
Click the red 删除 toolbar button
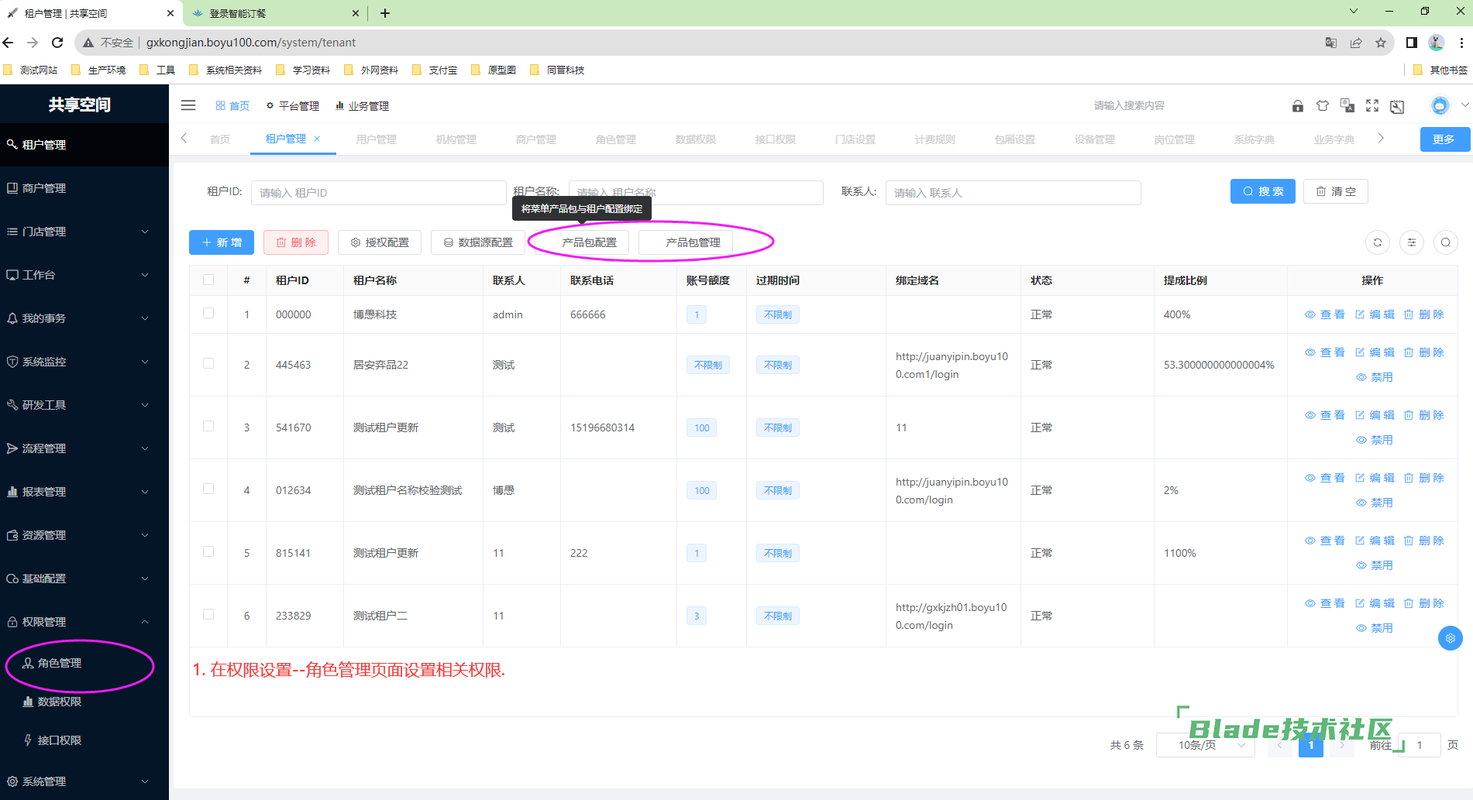tap(296, 242)
